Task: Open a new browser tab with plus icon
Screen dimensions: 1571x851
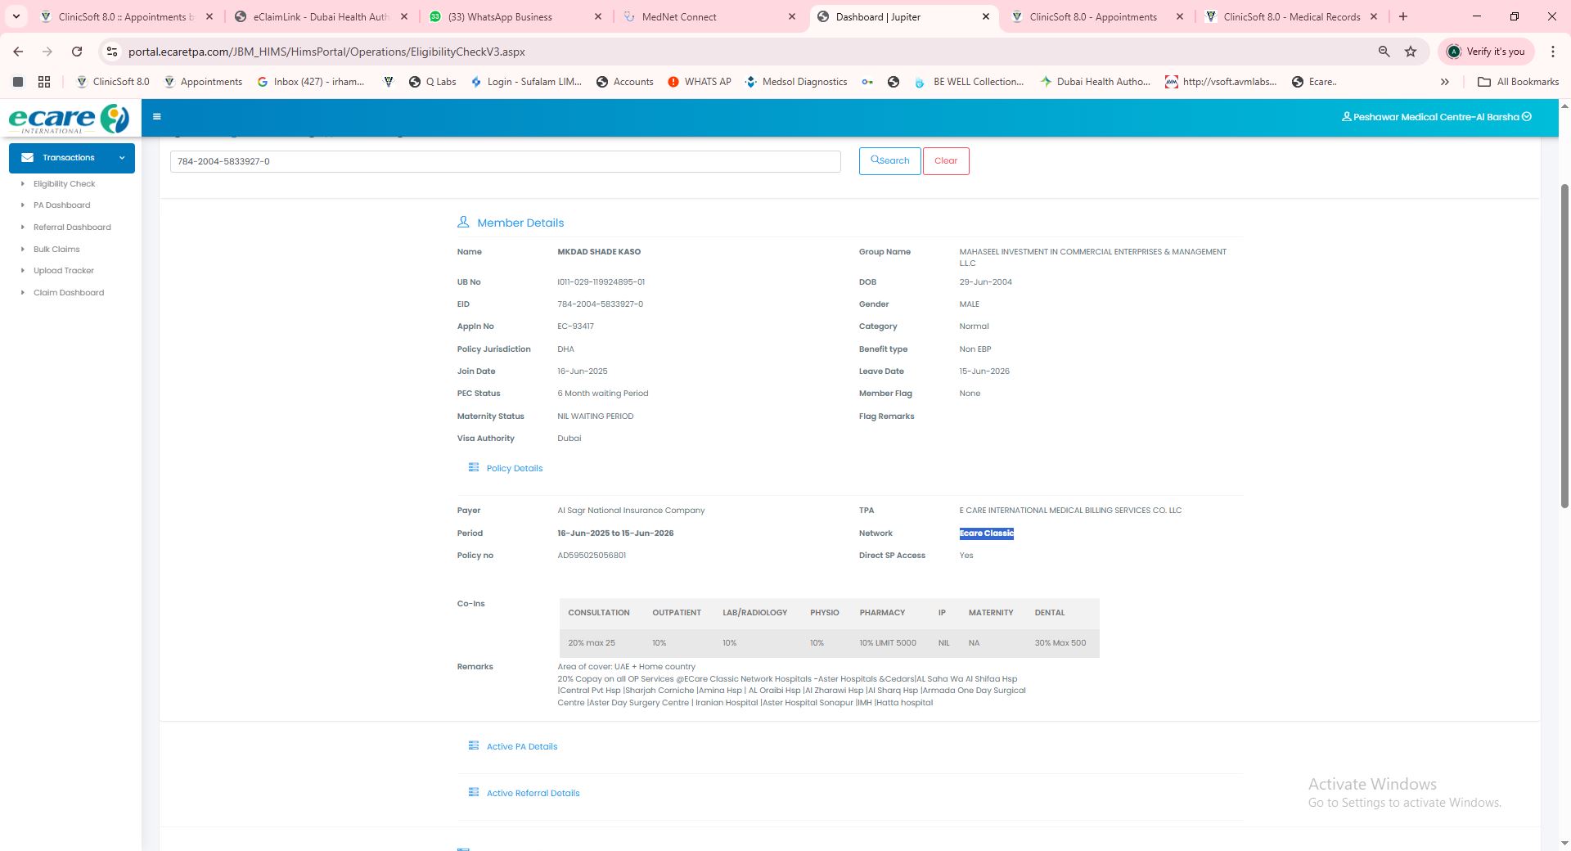Action: point(1403,16)
